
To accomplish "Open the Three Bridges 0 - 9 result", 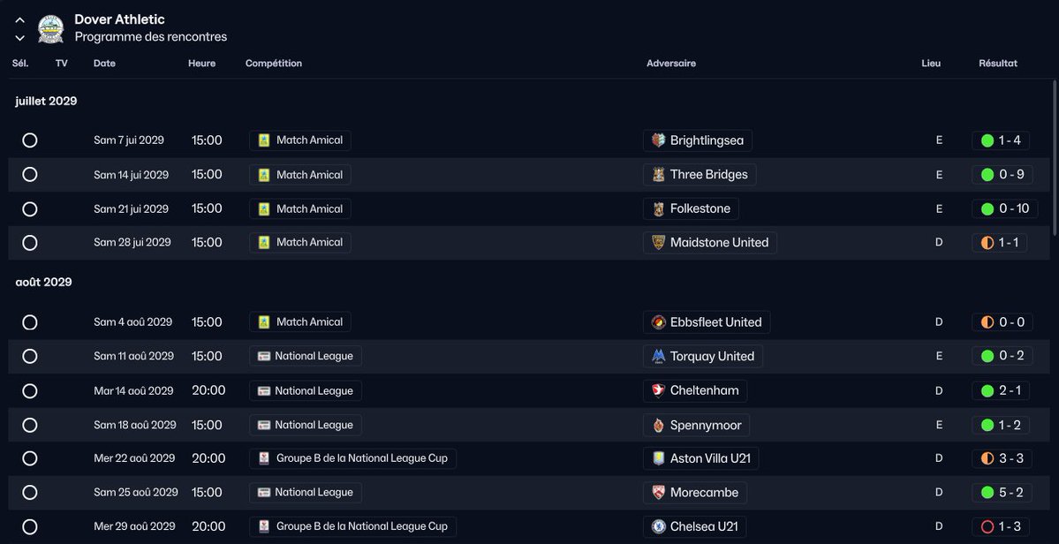I will click(x=1003, y=175).
